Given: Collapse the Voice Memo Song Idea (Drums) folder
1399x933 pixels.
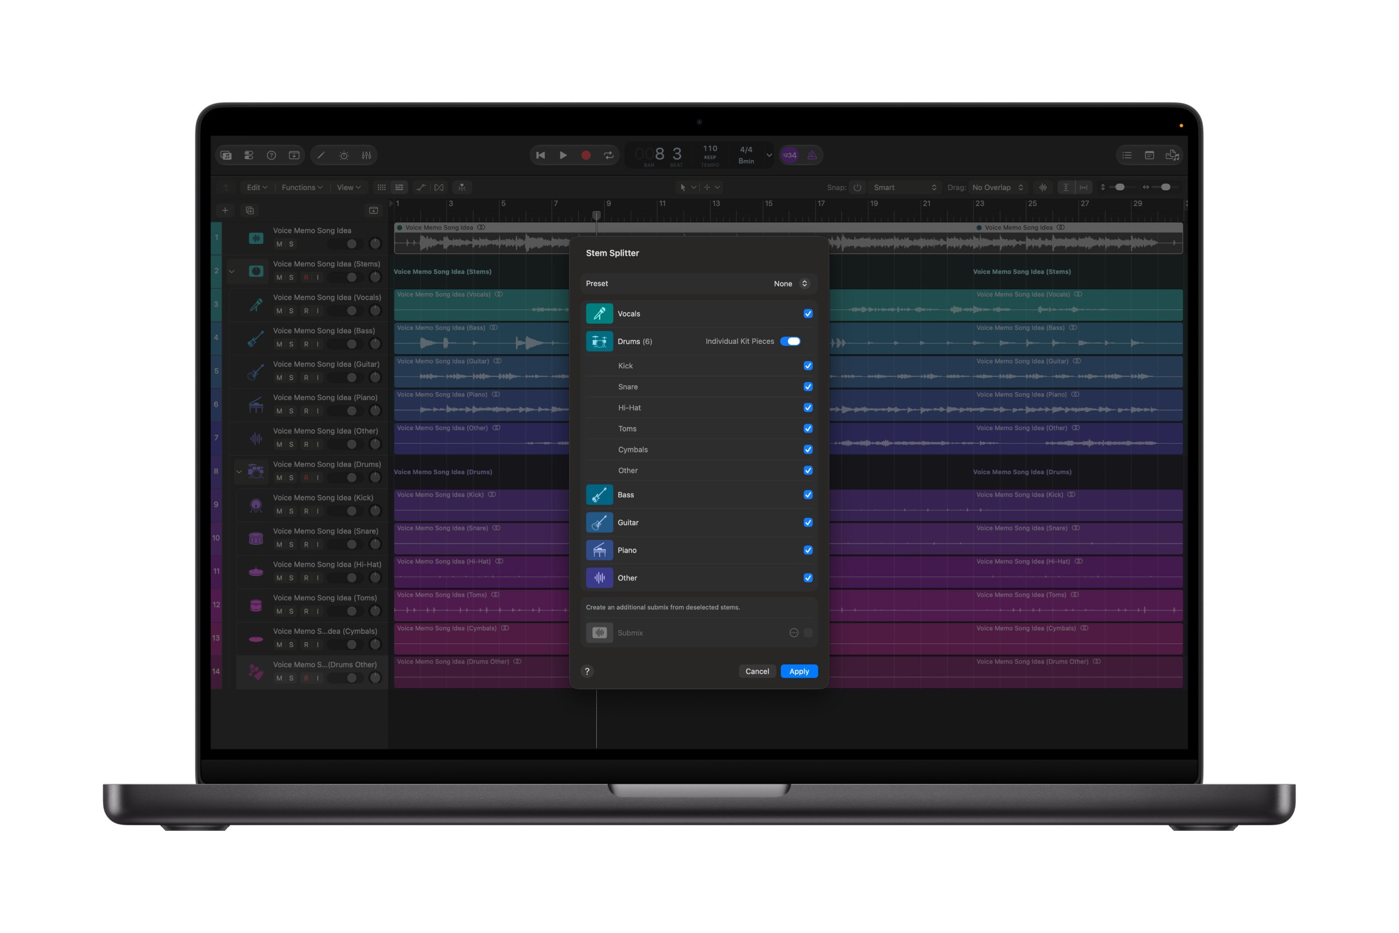Looking at the screenshot, I should (239, 472).
